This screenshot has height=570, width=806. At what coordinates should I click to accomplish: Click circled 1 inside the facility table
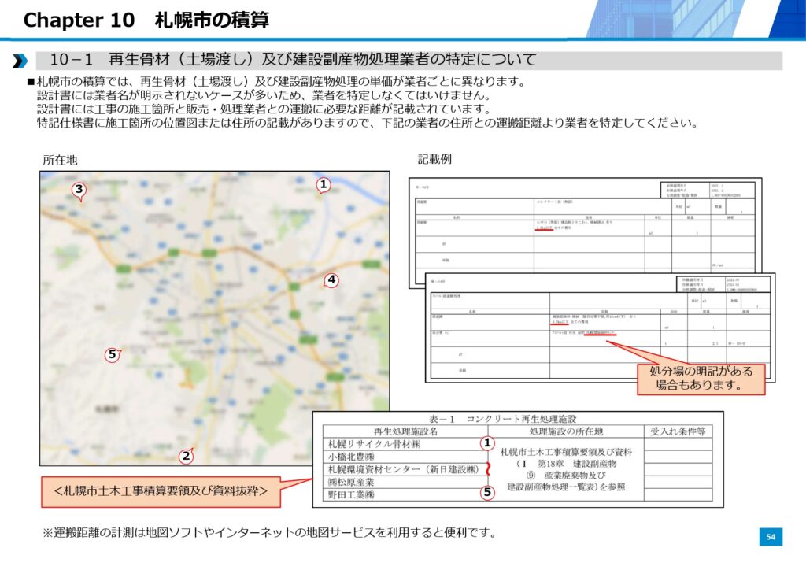(x=487, y=443)
